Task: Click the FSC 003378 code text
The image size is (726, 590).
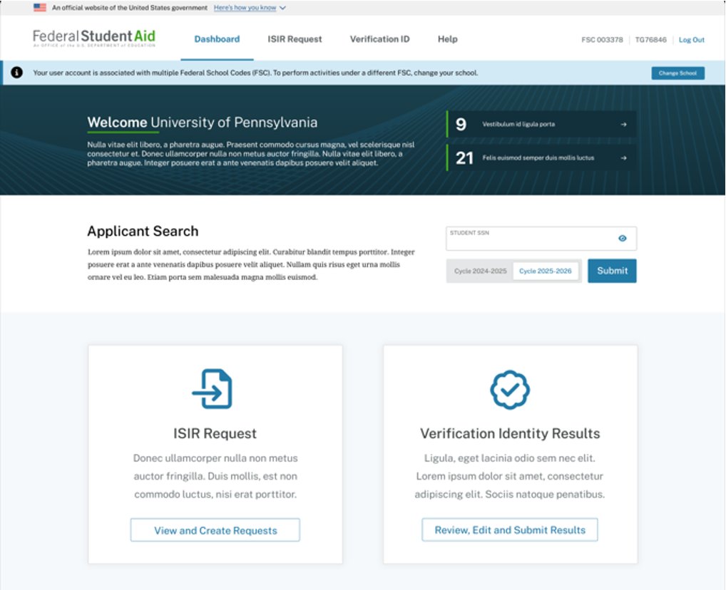Action: click(x=602, y=40)
